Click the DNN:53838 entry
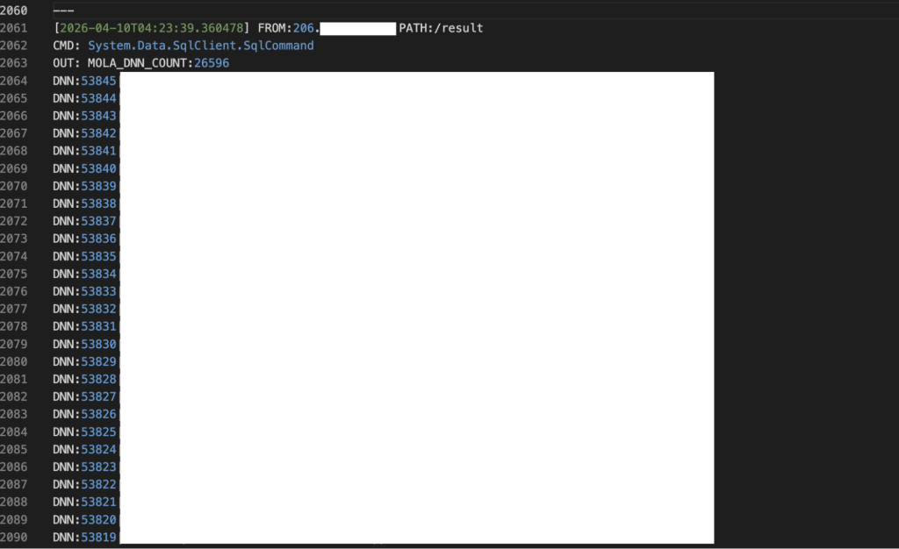The height and width of the screenshot is (549, 899). [x=84, y=203]
